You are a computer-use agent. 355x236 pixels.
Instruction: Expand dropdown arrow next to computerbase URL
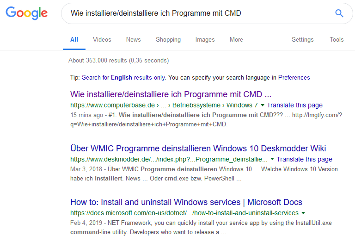pos(263,105)
